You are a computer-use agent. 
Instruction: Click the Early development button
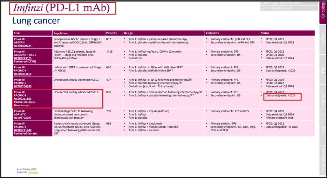289,8
